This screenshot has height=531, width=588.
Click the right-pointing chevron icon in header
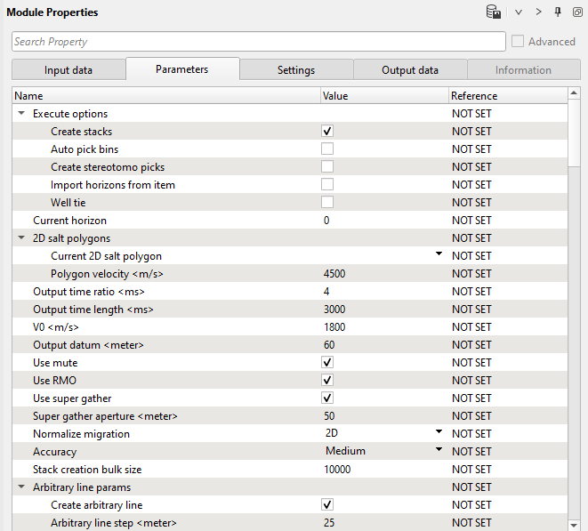click(x=538, y=12)
